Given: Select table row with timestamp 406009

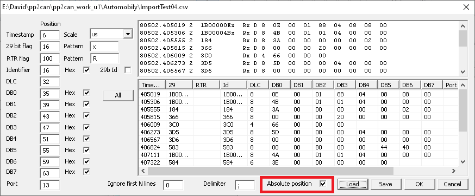Looking at the screenshot, I should tap(299, 125).
